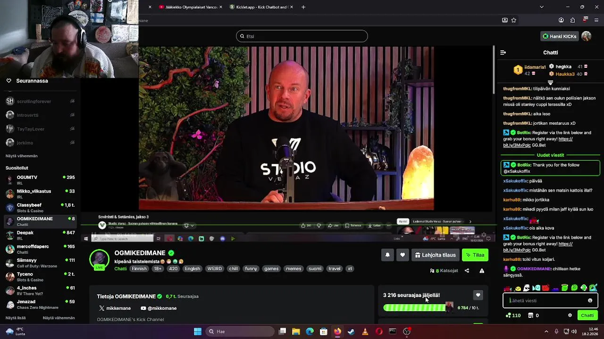Click in the Etsi search field
Screen dimensions: 604x339
click(x=302, y=36)
